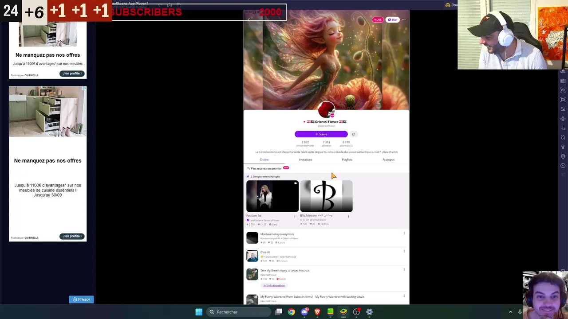Open the Take My Breath Away thumbnail
Screen dimensions: 568x319
pos(252,274)
